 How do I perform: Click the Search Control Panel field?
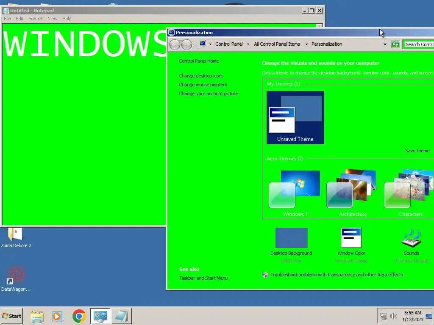click(x=418, y=44)
